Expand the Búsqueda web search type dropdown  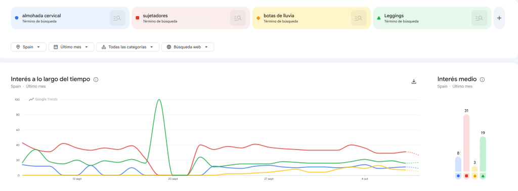point(188,47)
